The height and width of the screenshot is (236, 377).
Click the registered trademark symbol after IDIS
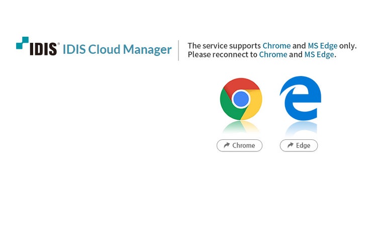tap(59, 45)
